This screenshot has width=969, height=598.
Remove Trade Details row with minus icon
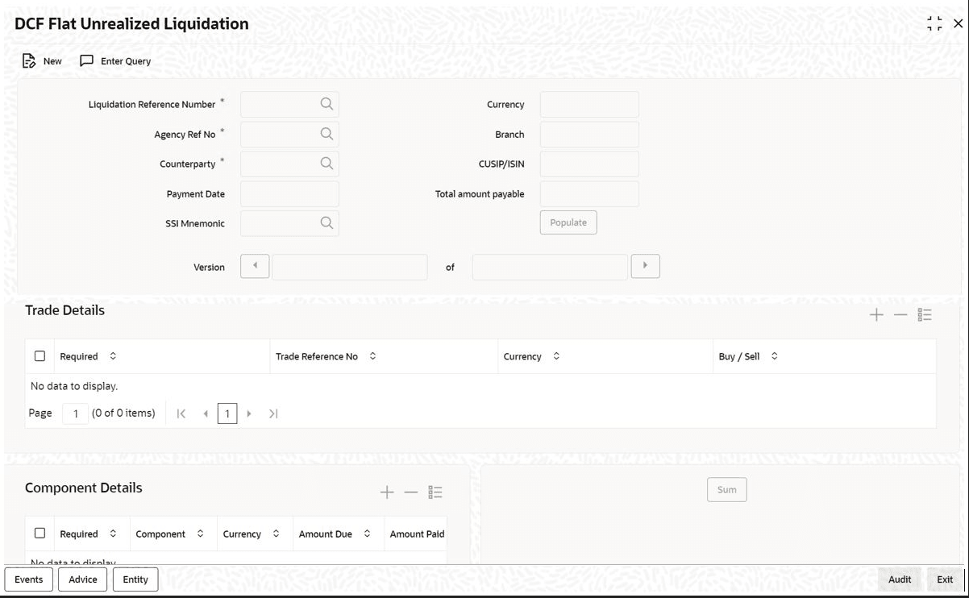900,315
